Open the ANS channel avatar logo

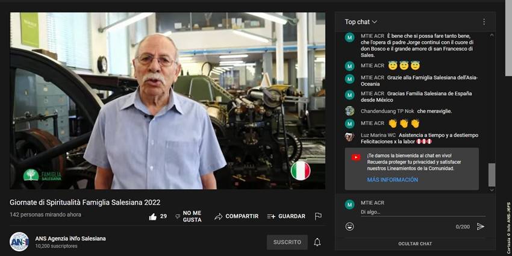pyautogui.click(x=19, y=242)
